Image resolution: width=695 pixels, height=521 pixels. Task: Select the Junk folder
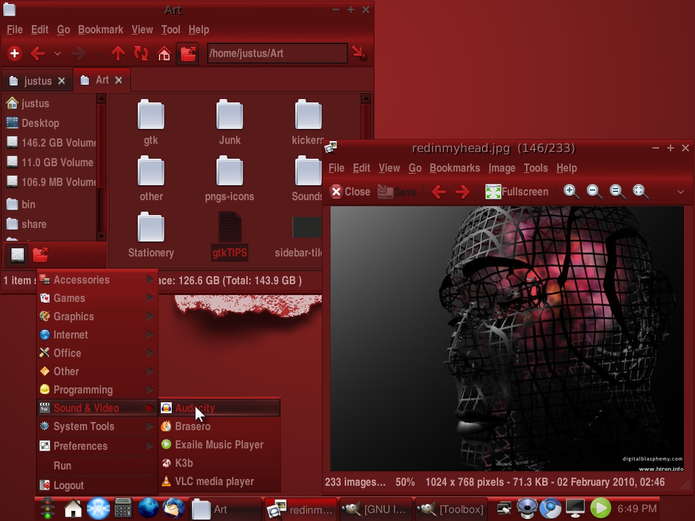229,122
